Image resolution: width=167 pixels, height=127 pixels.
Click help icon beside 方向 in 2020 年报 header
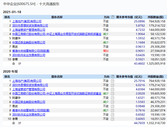113,77
